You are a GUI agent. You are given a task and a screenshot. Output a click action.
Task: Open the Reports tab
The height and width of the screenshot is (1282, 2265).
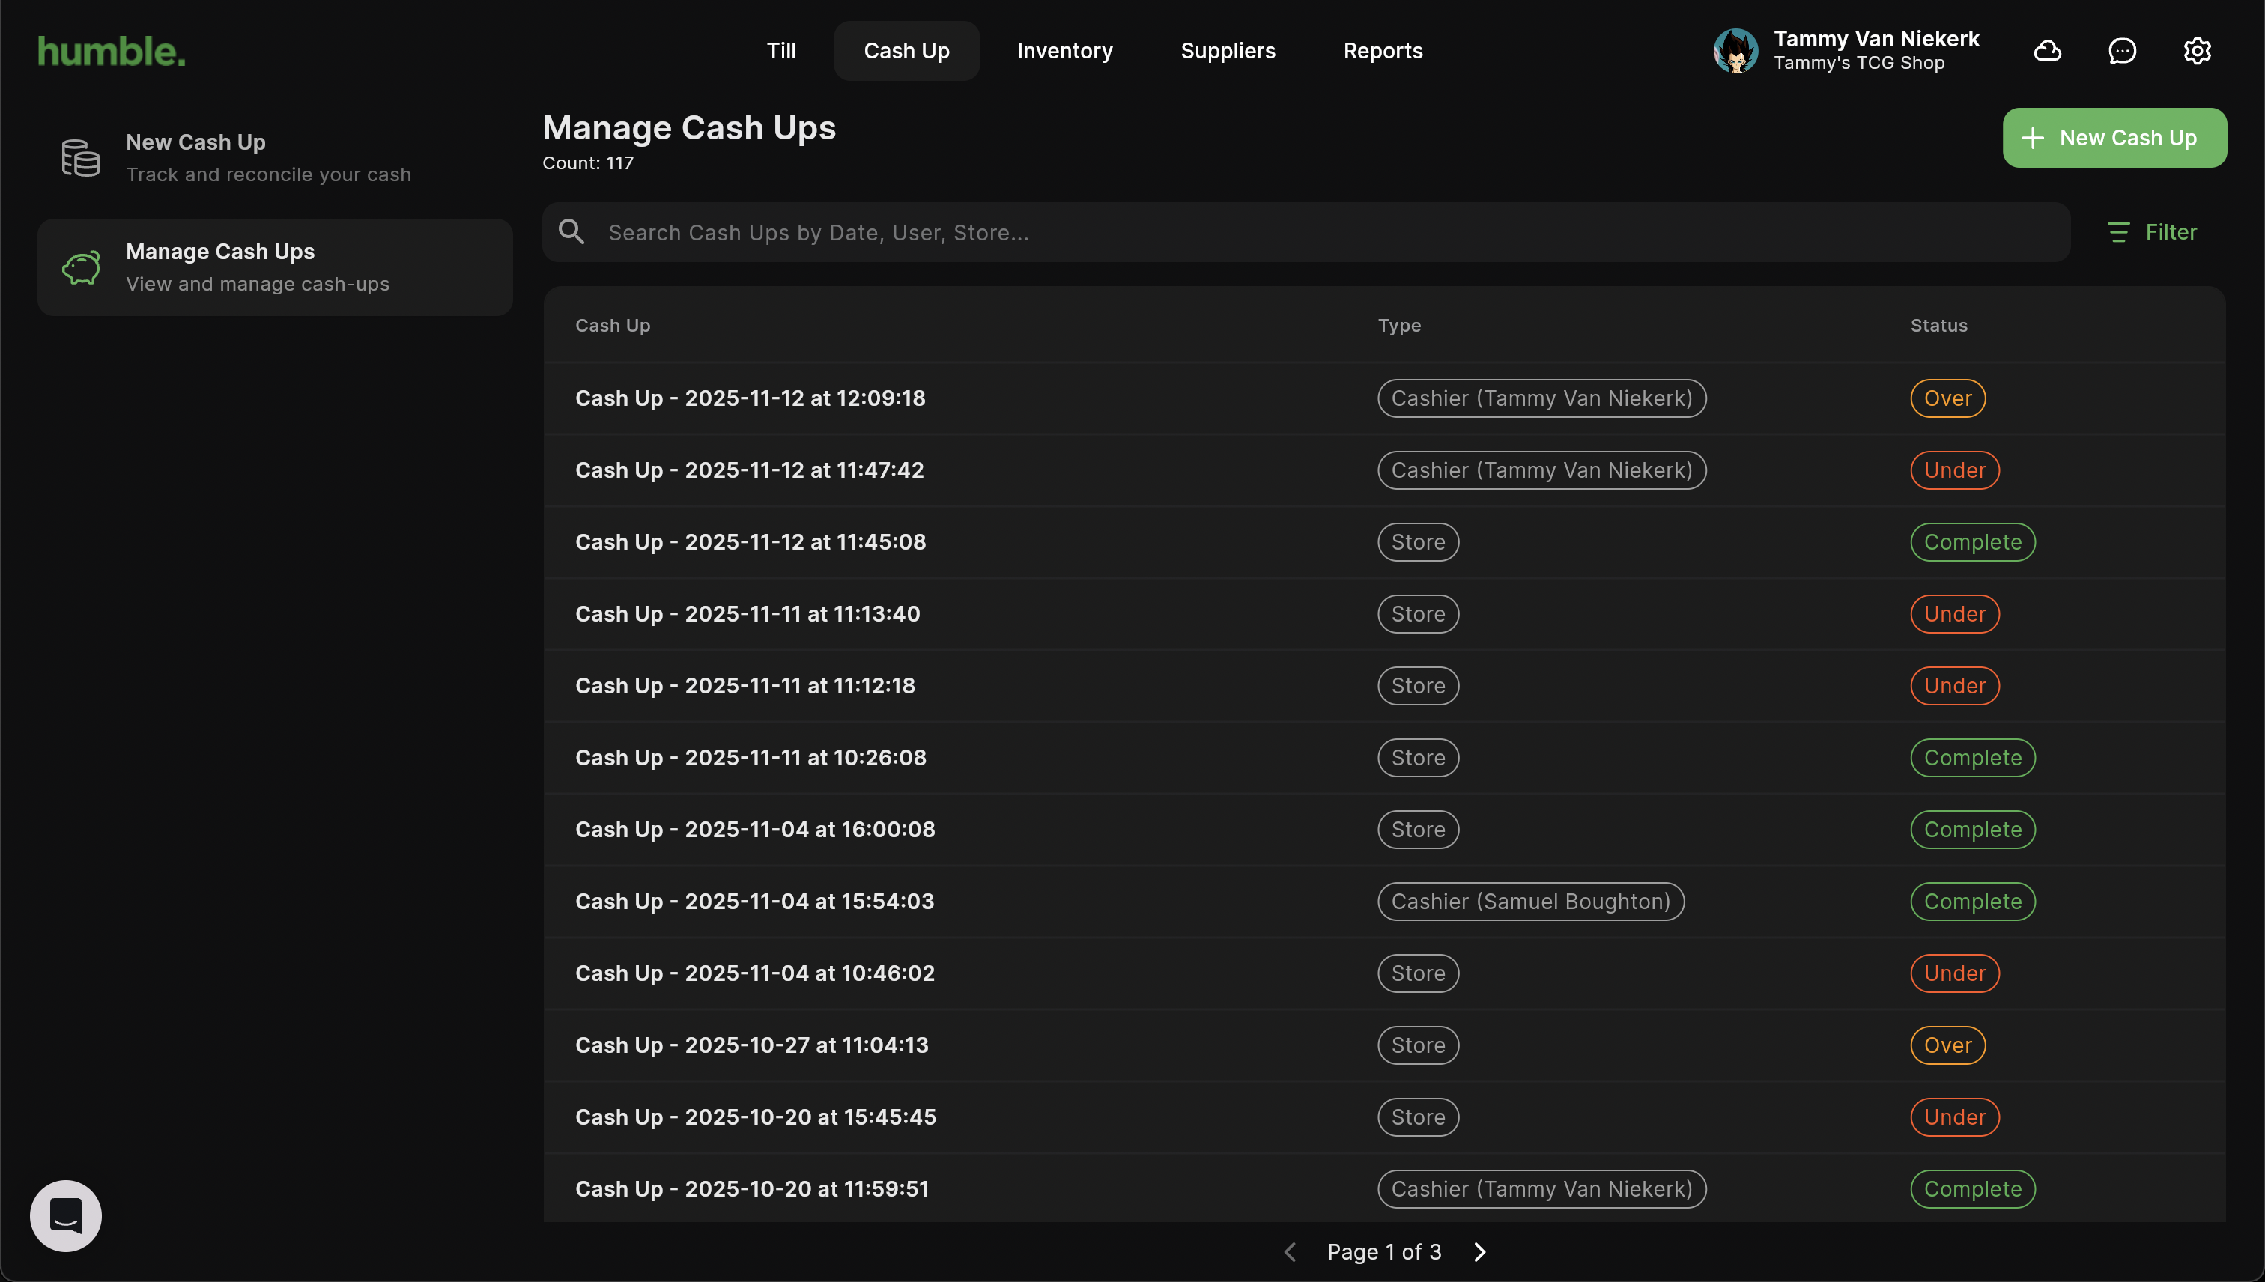pos(1382,51)
